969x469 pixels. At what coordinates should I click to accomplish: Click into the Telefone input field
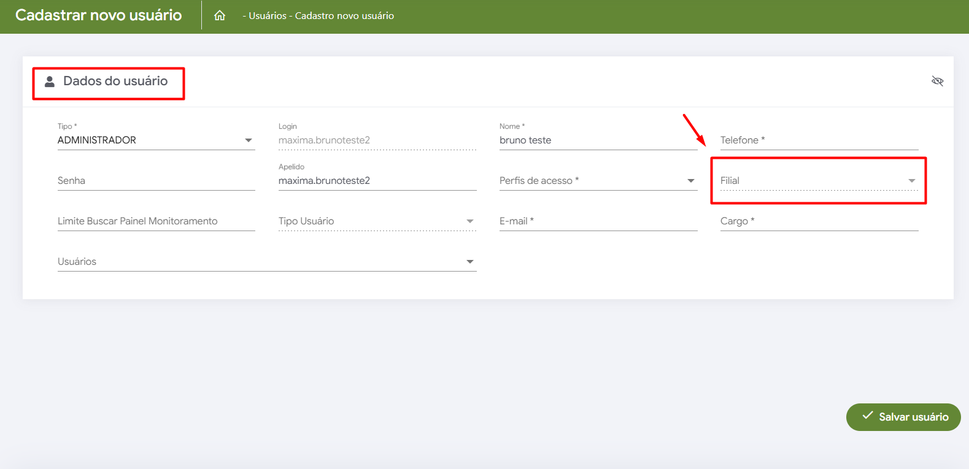(x=819, y=140)
